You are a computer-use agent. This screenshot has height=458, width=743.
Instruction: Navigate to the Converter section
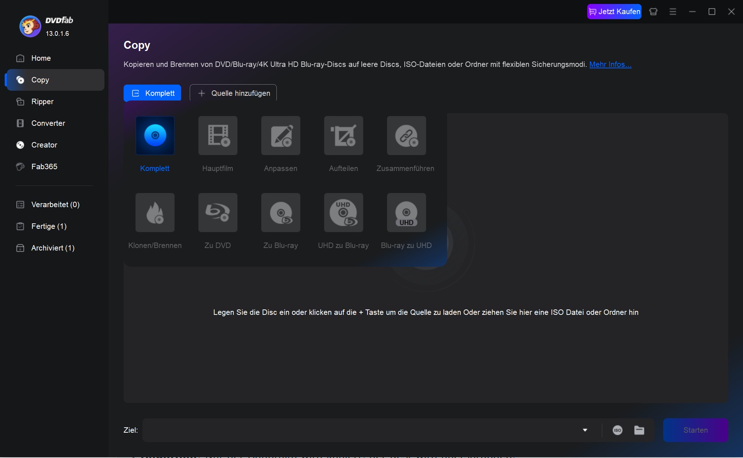coord(48,123)
